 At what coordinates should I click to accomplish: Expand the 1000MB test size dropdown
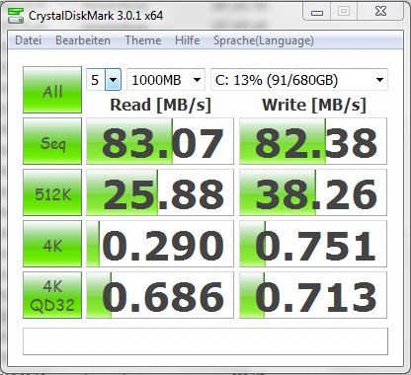pos(166,80)
